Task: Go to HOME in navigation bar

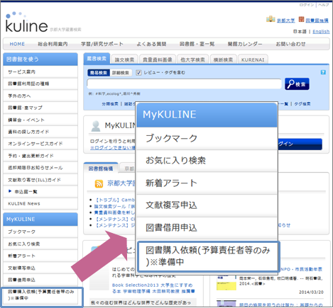Action: tap(17, 44)
